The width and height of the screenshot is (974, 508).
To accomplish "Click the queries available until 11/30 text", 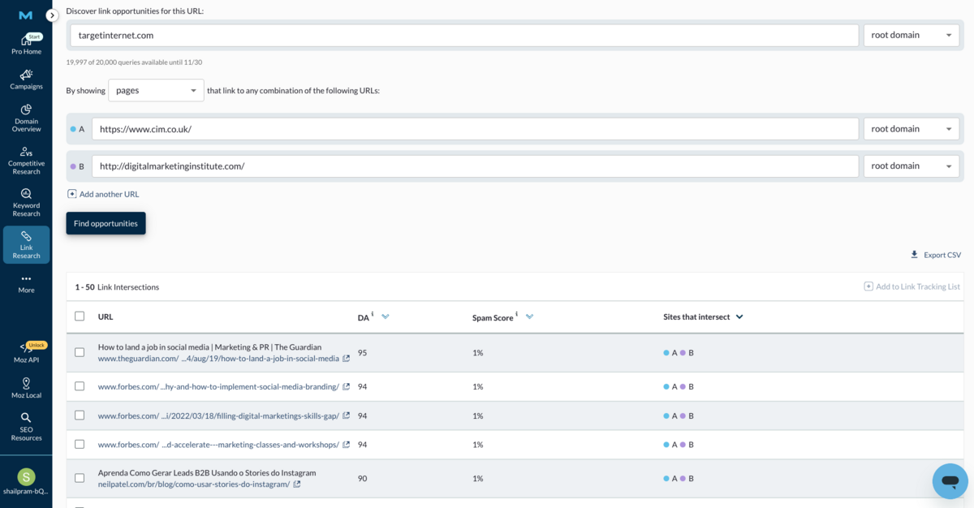I will (134, 62).
